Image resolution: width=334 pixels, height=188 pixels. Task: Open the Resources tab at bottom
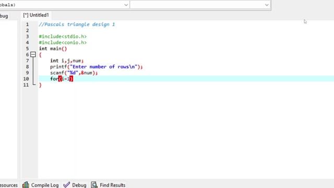(x=9, y=185)
